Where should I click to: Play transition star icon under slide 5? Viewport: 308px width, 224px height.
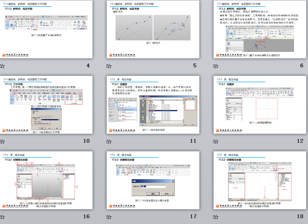coord(109,66)
